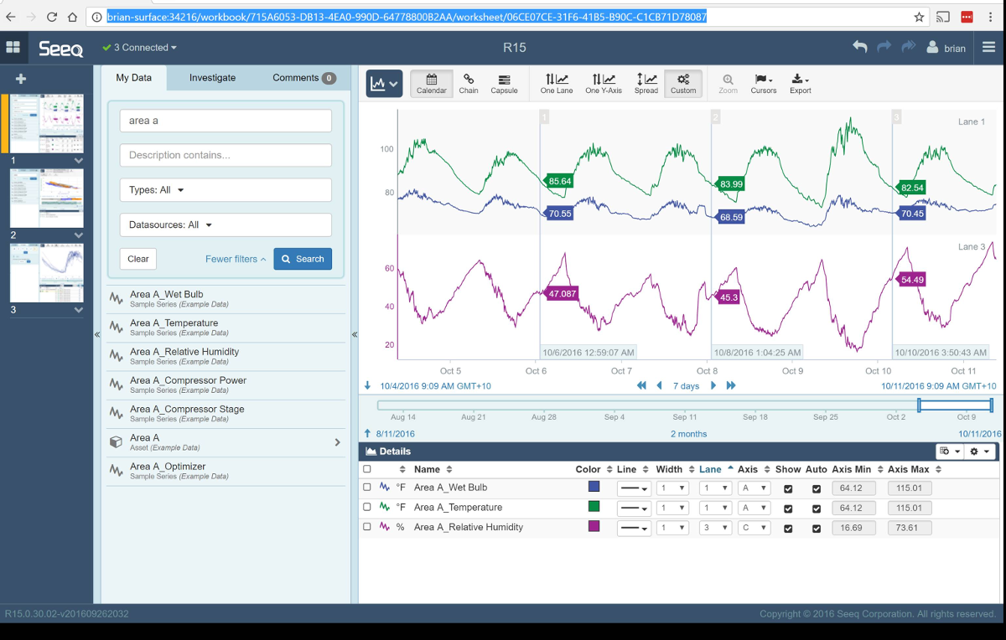Open worksheet thumbnail 2
1006x640 pixels.
tap(47, 199)
